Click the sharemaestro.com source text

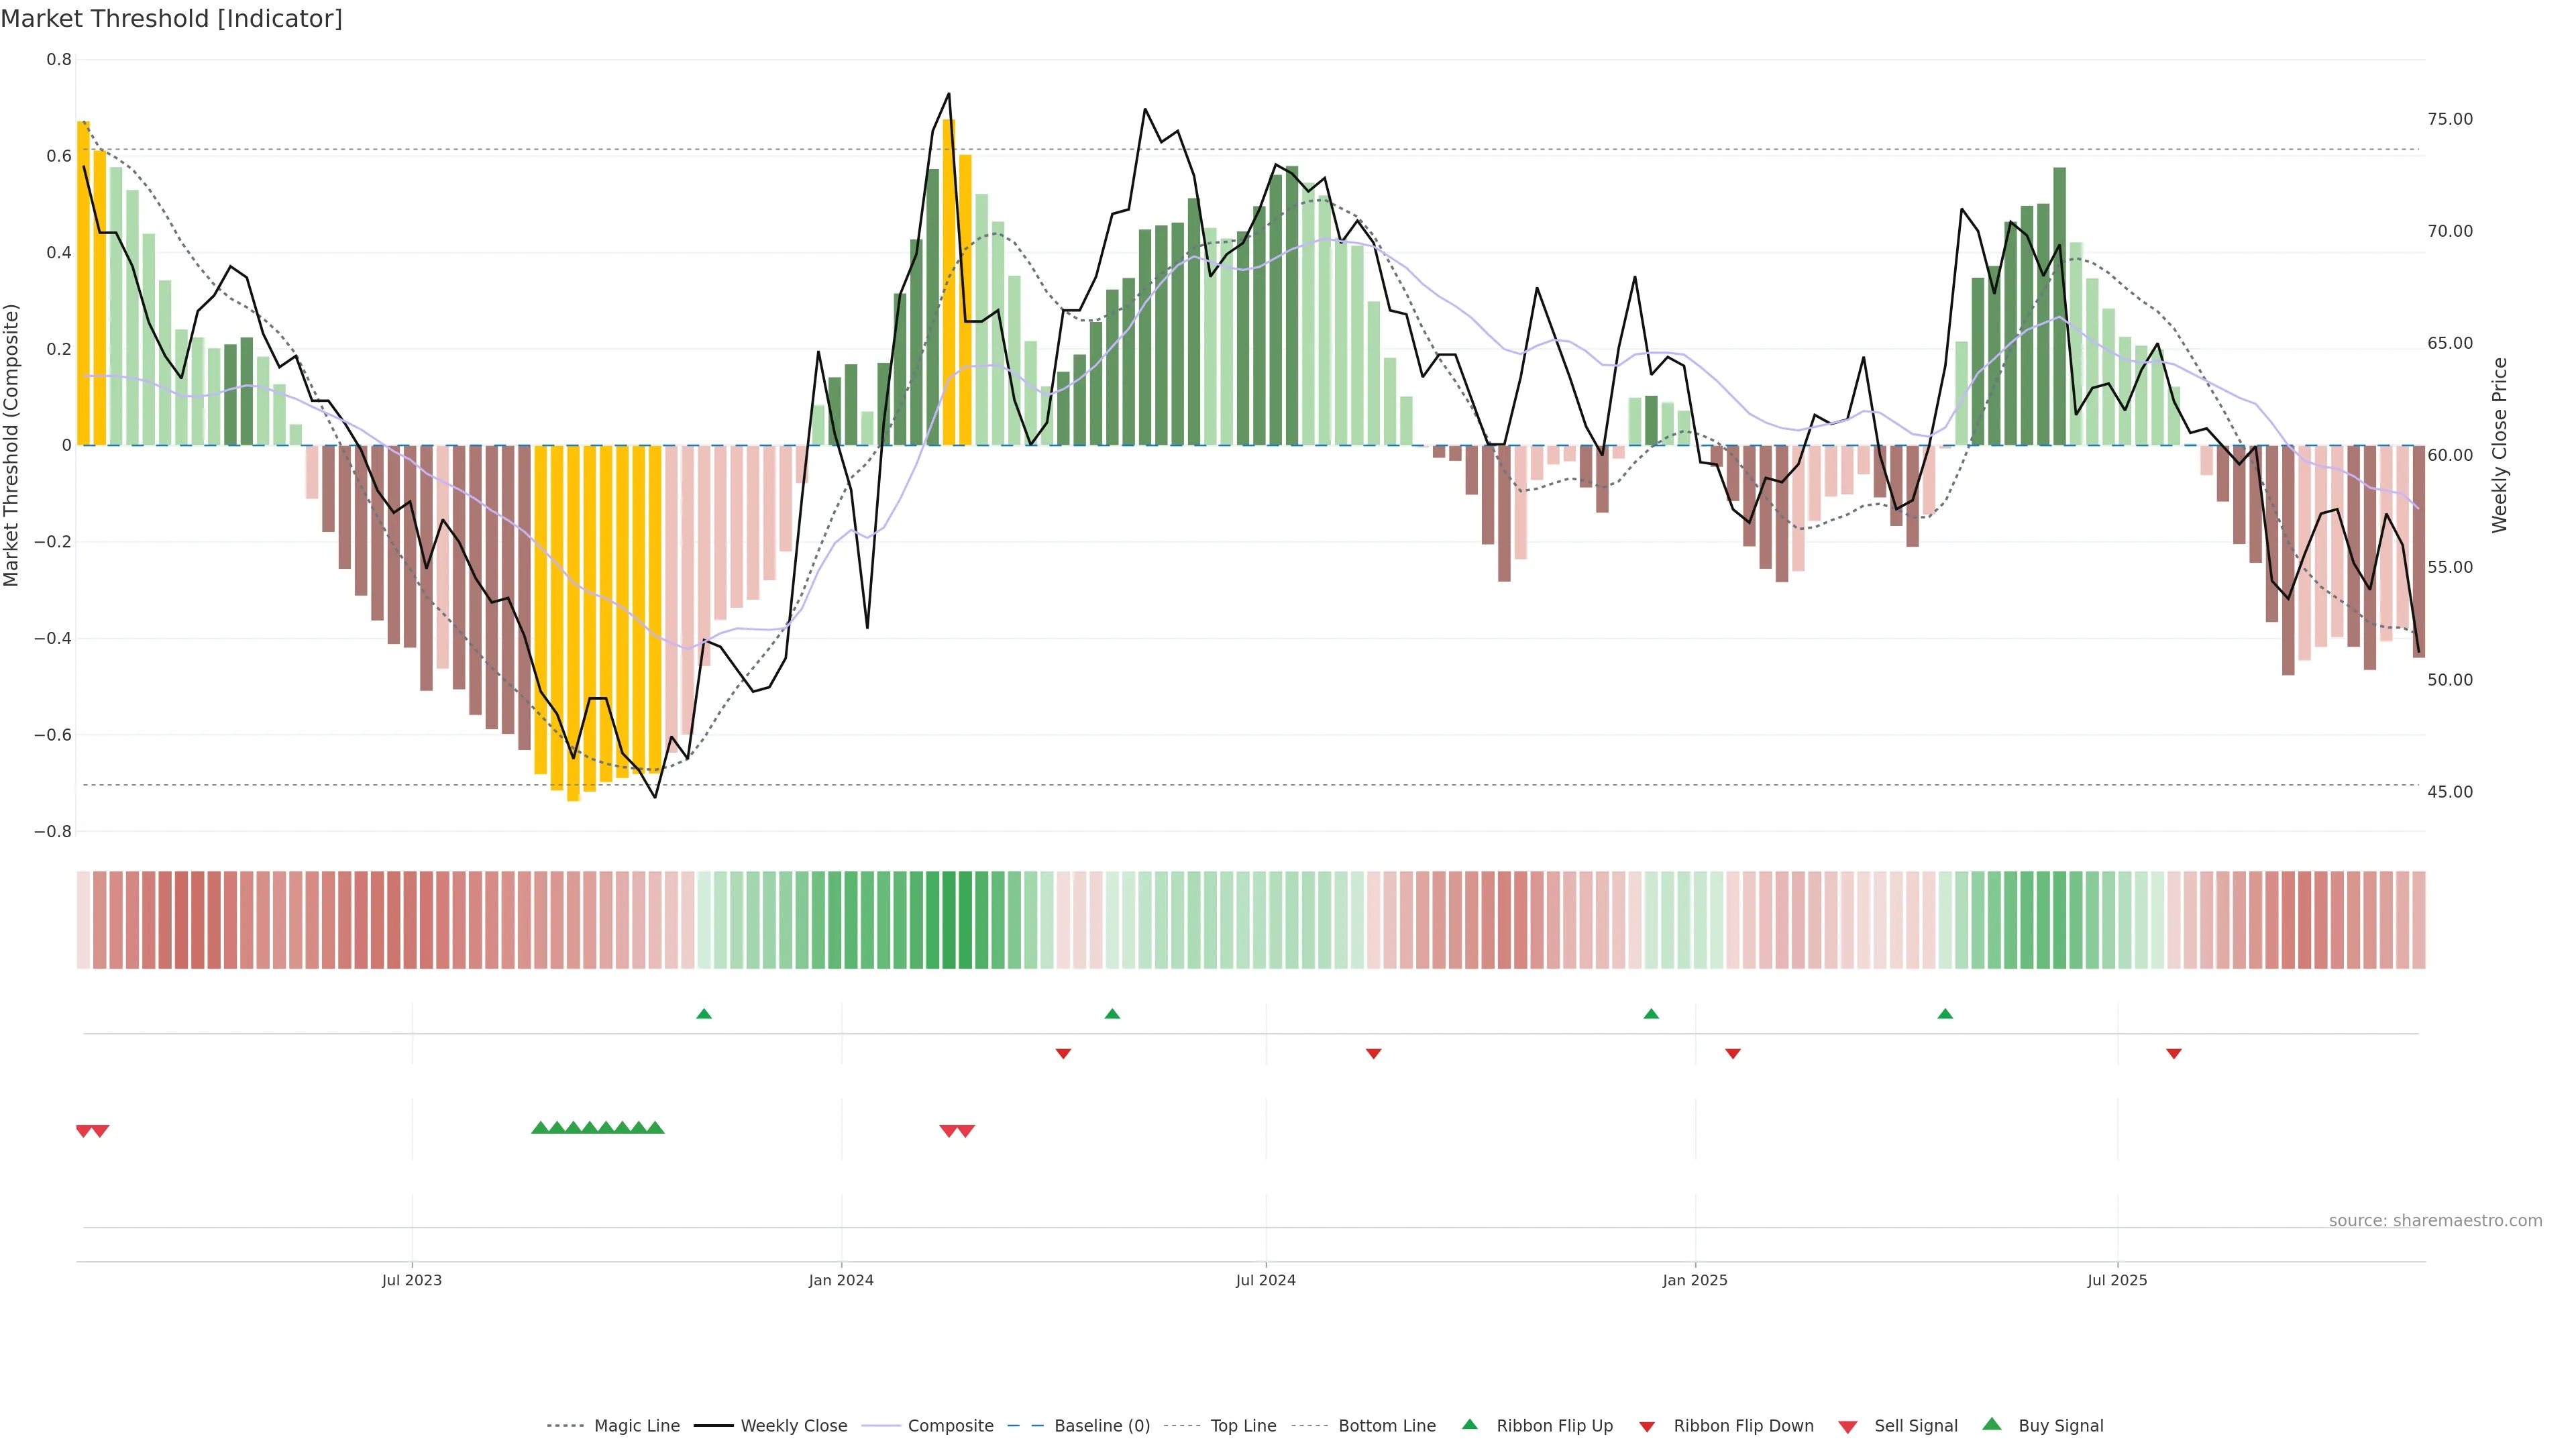(x=2435, y=1221)
